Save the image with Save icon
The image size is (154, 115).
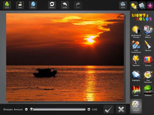click(x=20, y=5)
